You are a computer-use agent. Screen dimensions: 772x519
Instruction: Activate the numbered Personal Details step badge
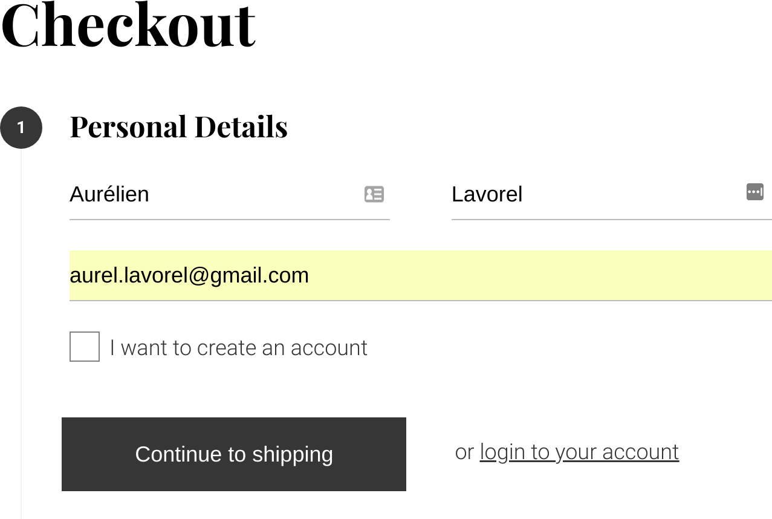click(21, 128)
